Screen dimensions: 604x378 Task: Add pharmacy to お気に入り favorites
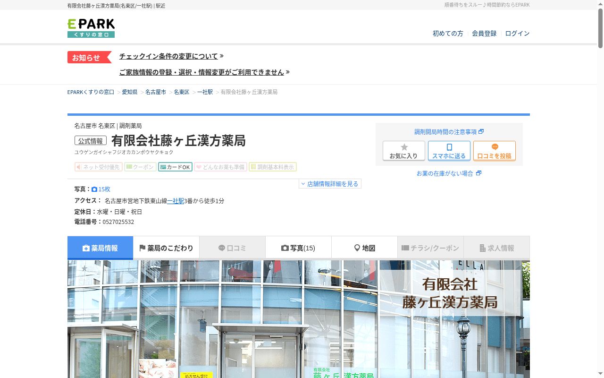(404, 151)
